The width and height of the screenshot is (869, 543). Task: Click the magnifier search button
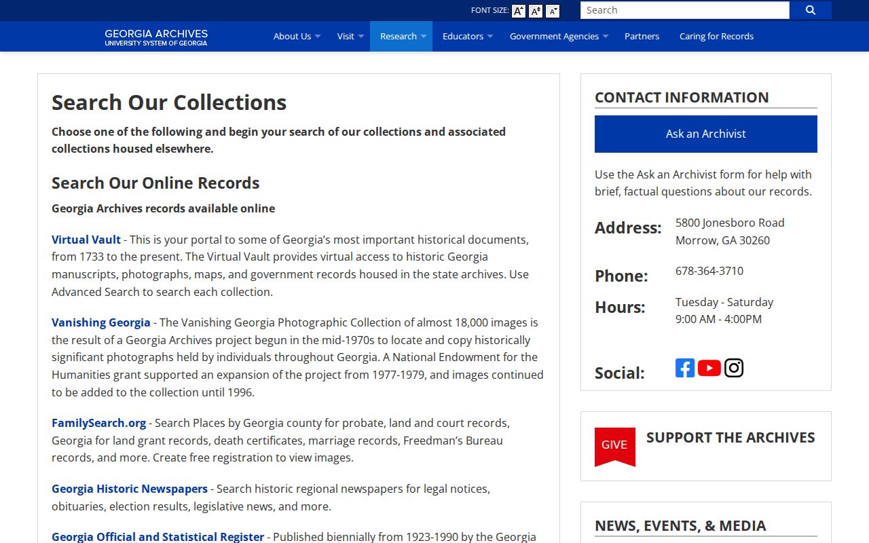pyautogui.click(x=811, y=10)
